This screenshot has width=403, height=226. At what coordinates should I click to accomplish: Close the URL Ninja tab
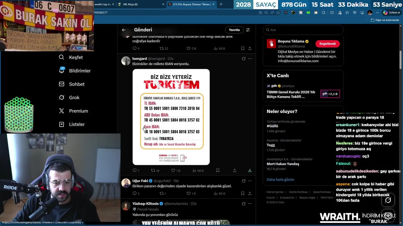163,4
